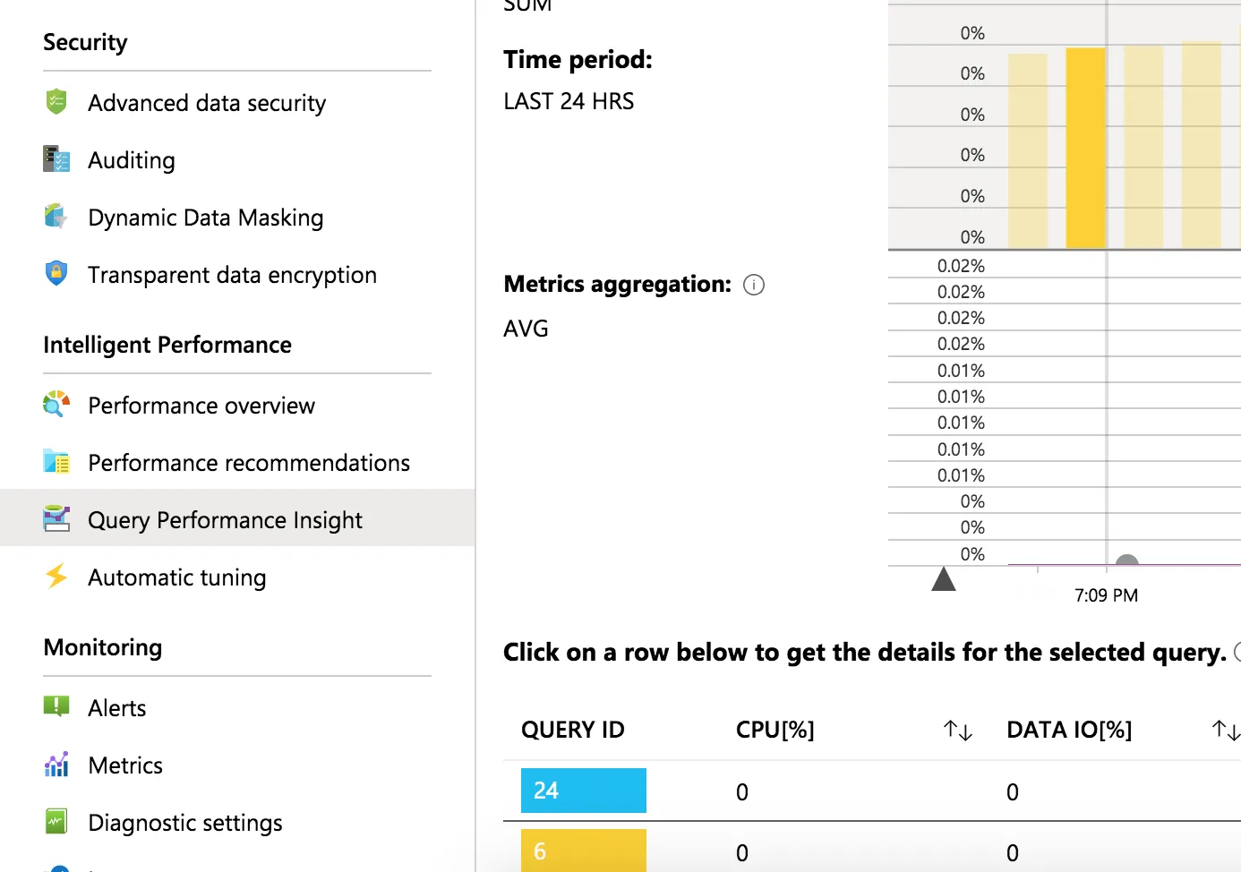Click the Auditing icon in sidebar
This screenshot has width=1241, height=872.
(x=56, y=159)
